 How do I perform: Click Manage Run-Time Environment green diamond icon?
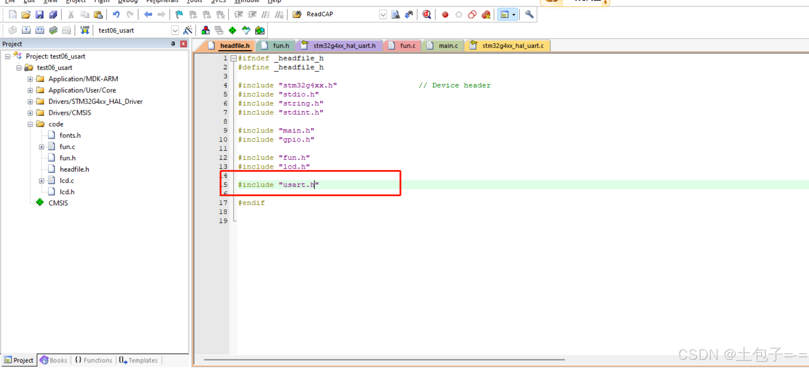[232, 30]
